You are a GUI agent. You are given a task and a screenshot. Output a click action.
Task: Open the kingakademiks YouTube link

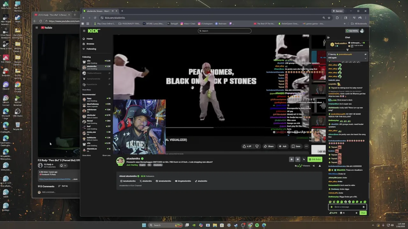coord(183,181)
